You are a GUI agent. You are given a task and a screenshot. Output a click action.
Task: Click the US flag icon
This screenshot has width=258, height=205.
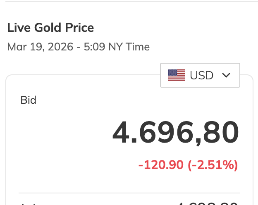pos(177,75)
